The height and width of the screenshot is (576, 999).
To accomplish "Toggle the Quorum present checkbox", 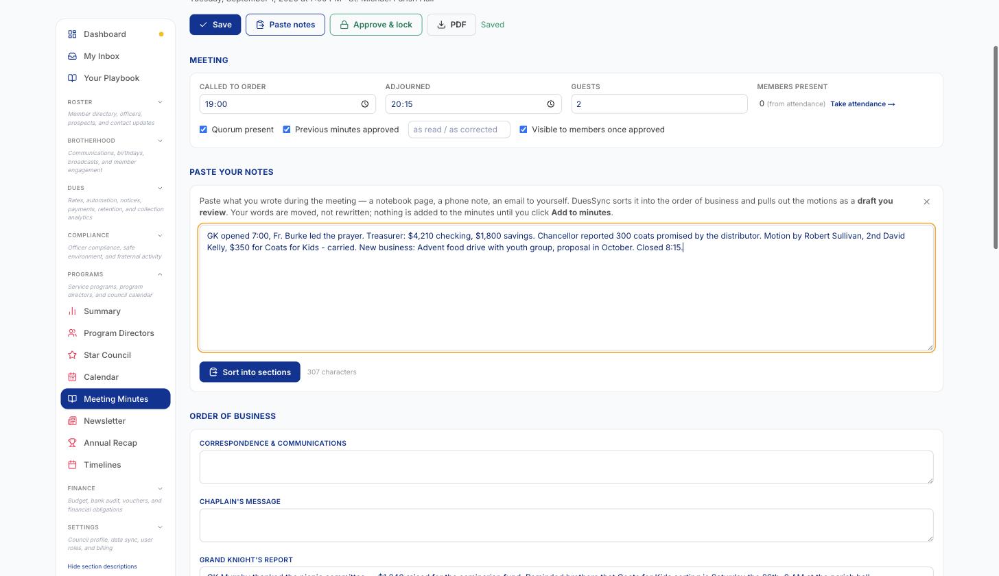I will (x=203, y=130).
